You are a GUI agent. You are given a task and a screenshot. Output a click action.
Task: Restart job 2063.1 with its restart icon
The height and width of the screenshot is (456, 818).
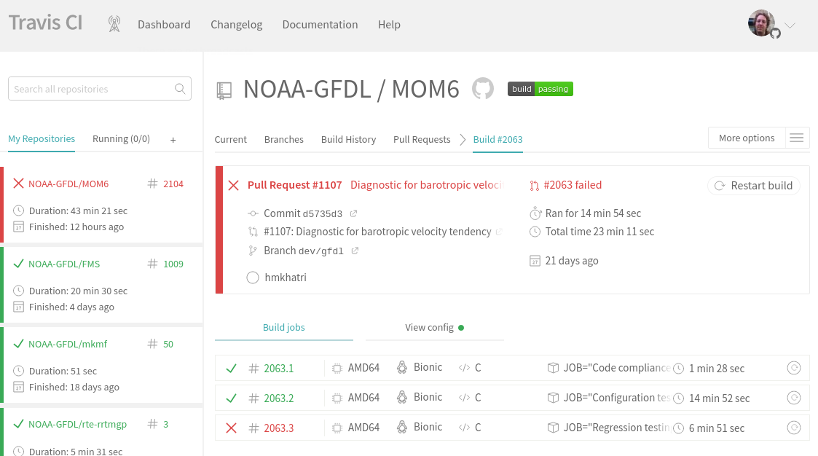[x=794, y=368]
